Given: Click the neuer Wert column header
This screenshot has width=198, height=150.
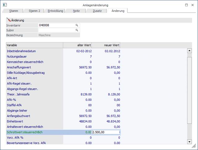Looking at the screenshot, I should tap(106, 45).
